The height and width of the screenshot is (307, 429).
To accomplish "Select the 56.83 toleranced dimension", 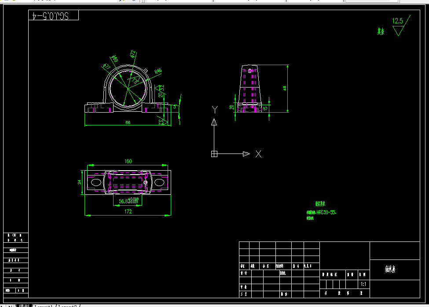I will [x=129, y=201].
